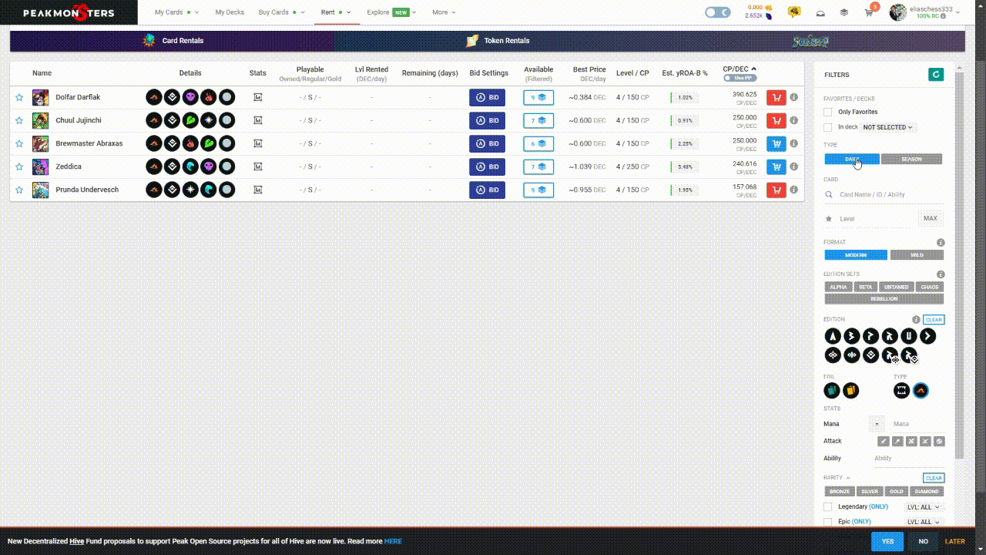Screen dimensions: 986x555
Task: Star the Zeddica card as favorite
Action: [19, 166]
